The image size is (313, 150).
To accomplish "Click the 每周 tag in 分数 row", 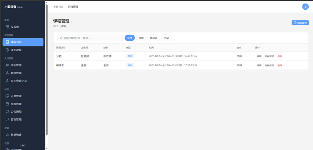I will [x=130, y=56].
